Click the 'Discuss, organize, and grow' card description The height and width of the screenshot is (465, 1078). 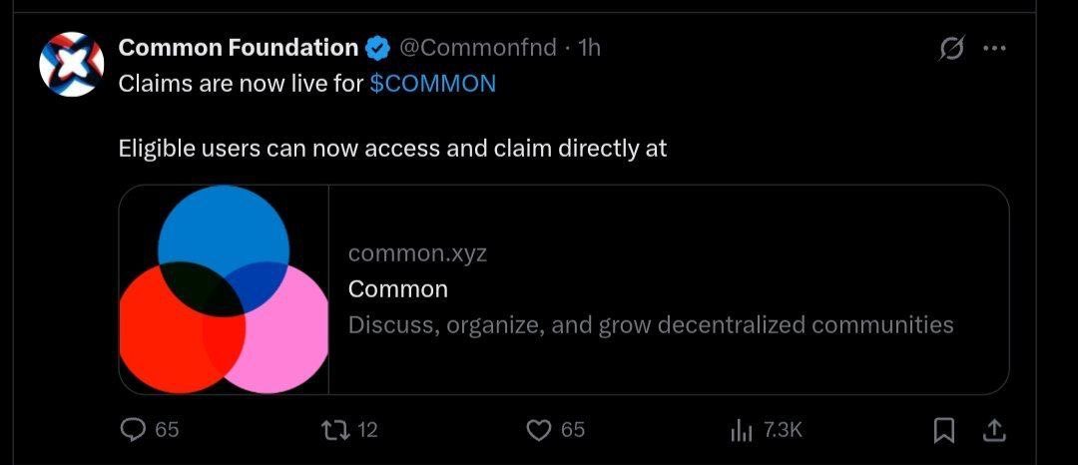click(651, 324)
